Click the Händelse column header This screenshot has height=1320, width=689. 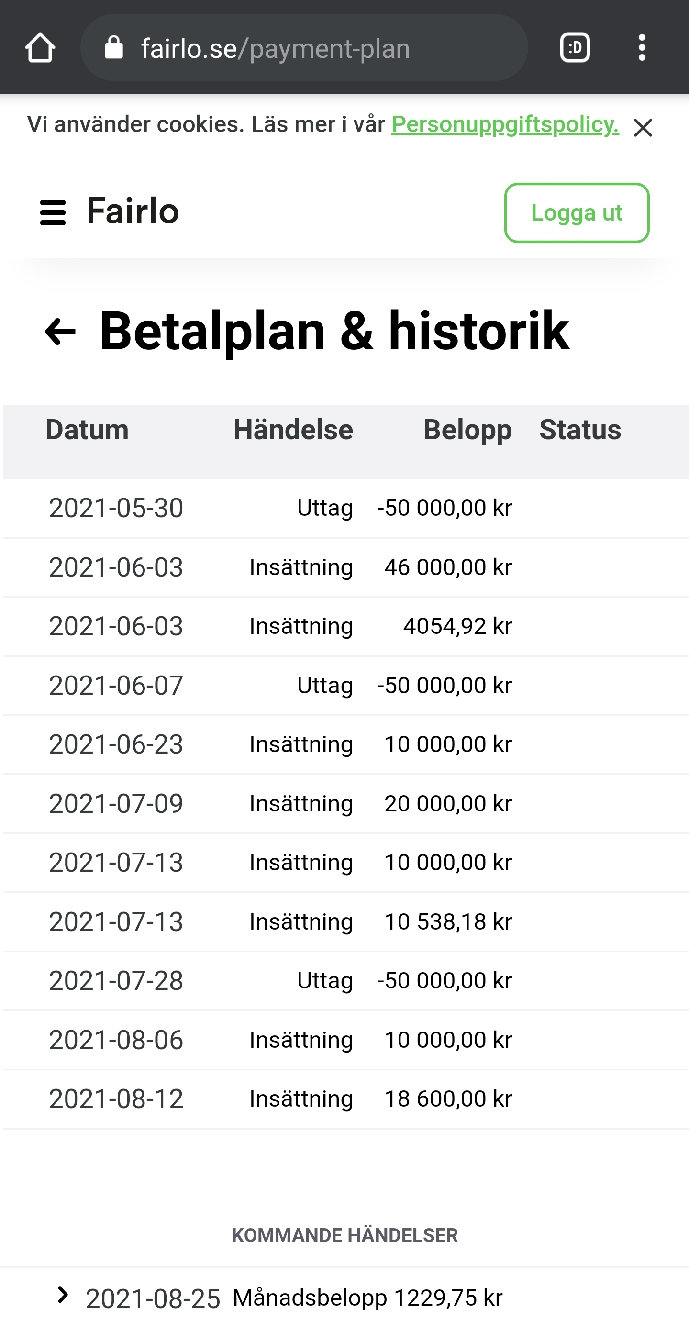(x=293, y=430)
